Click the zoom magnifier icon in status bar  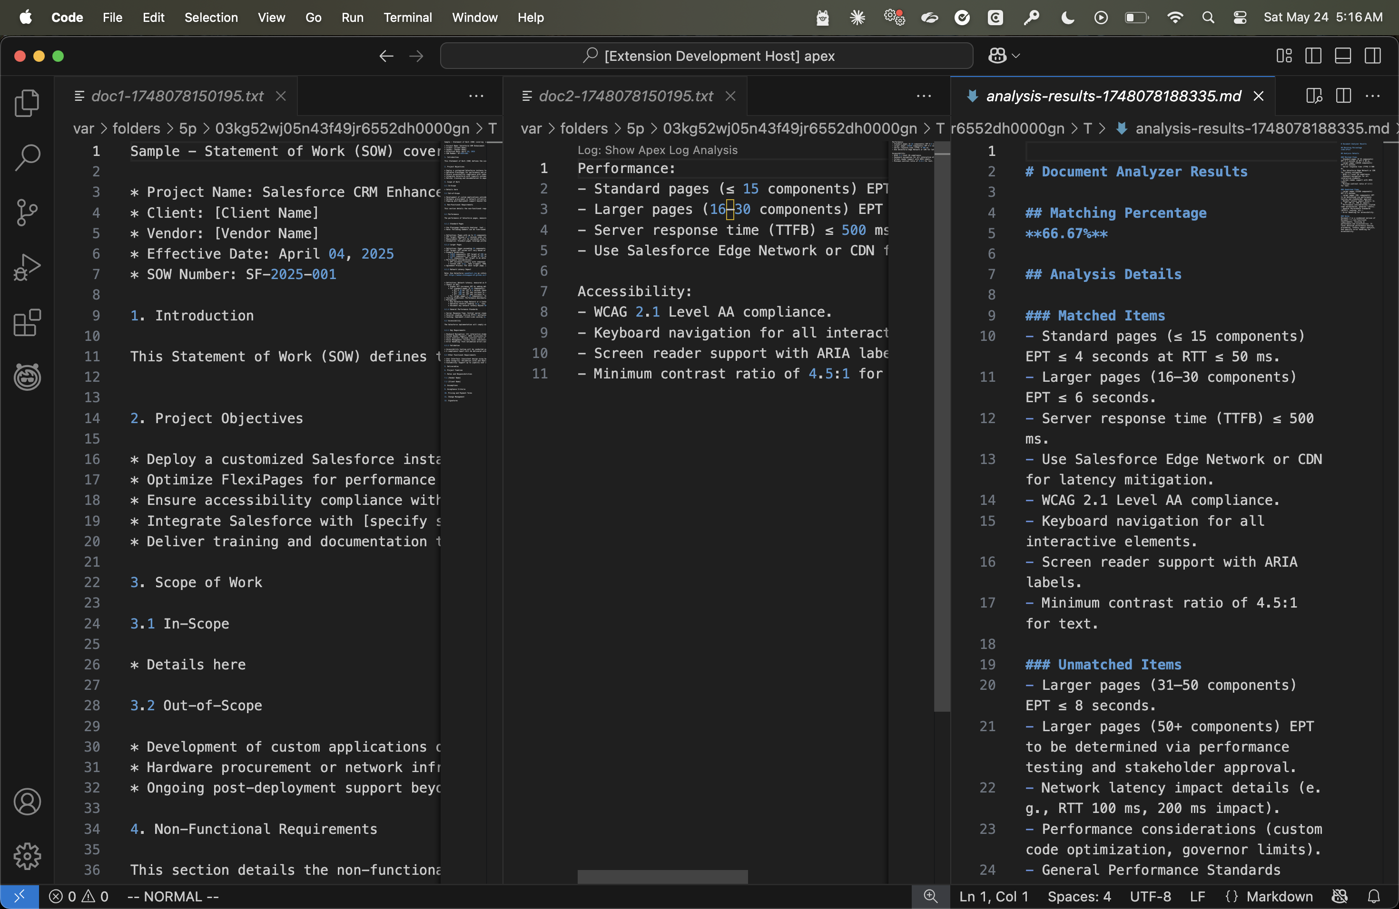[930, 897]
